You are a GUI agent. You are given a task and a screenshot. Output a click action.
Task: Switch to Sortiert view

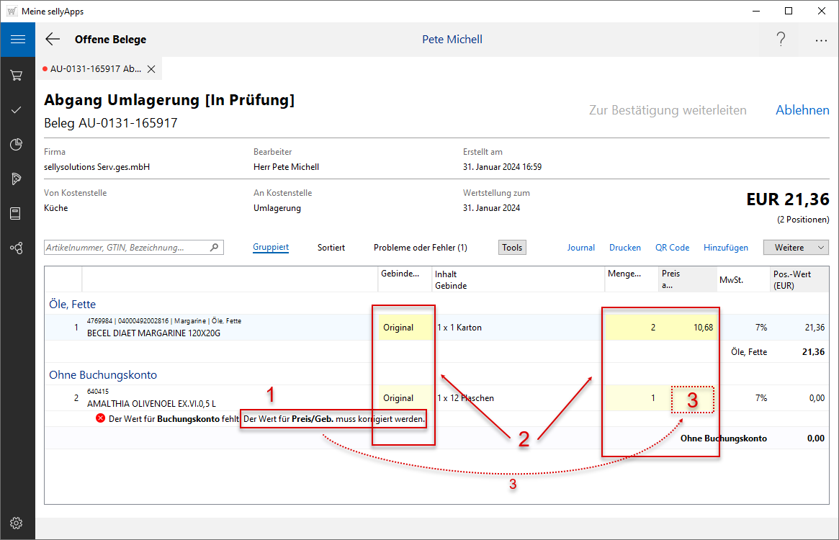331,247
